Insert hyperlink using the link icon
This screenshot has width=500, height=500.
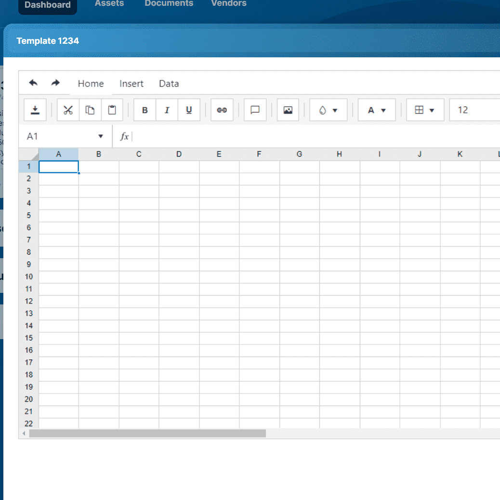(222, 110)
